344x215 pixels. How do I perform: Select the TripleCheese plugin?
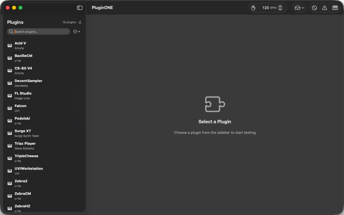pos(44,158)
